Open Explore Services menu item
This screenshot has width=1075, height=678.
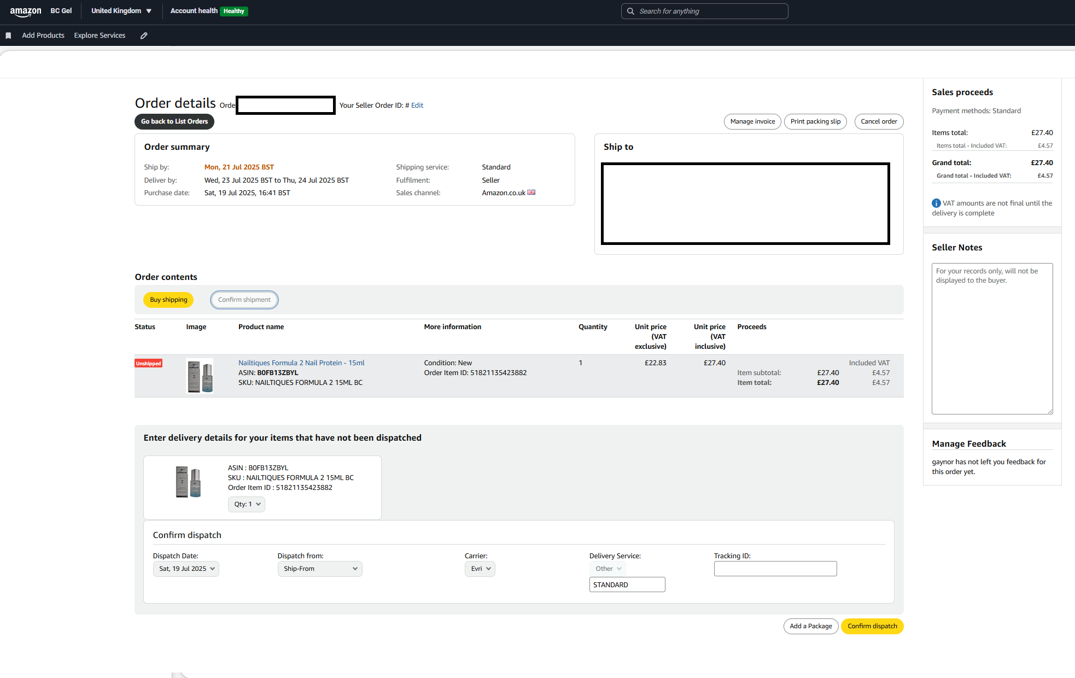pos(100,36)
